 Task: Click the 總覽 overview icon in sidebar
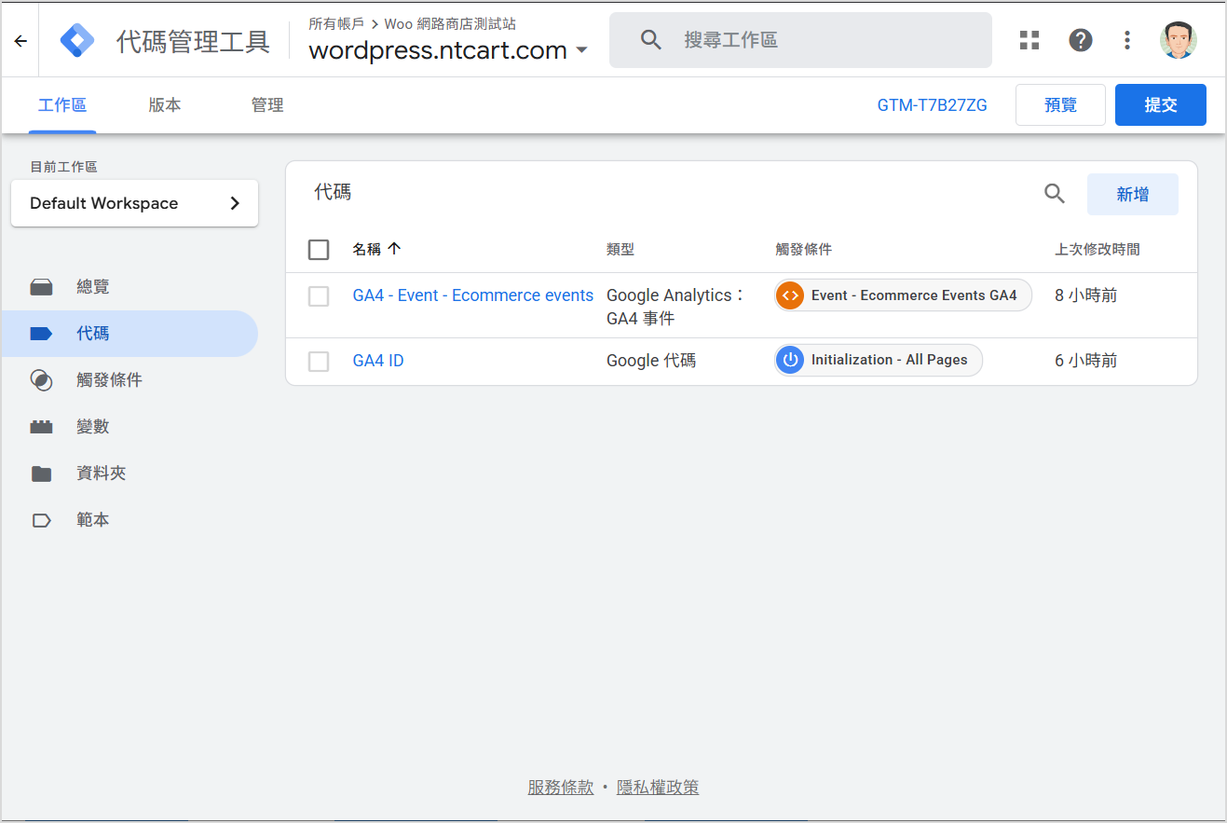coord(41,287)
